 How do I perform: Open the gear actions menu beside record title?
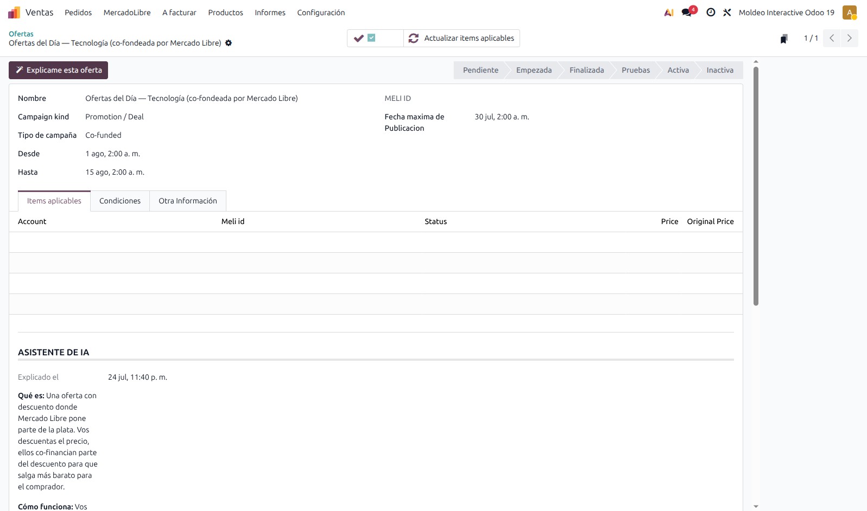(229, 43)
